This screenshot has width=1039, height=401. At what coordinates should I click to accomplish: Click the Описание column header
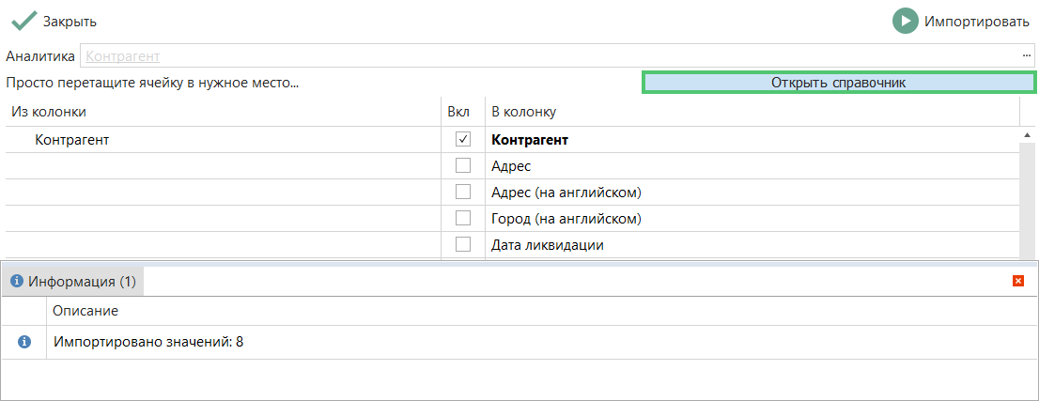click(85, 311)
